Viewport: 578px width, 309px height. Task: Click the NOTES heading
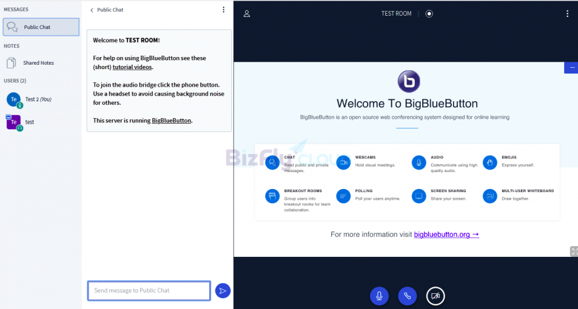coord(11,46)
